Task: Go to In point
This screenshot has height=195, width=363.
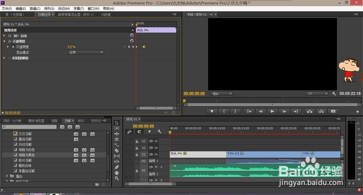Action: tap(249, 111)
